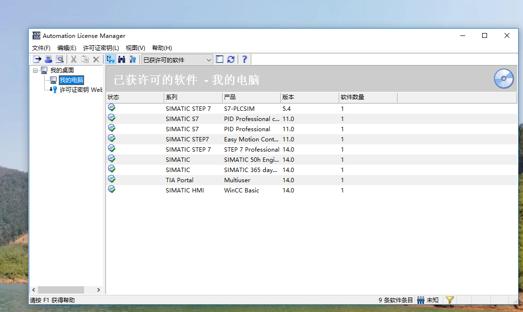The image size is (523, 312).
Task: Click the refresh icon in the toolbar
Action: [231, 59]
